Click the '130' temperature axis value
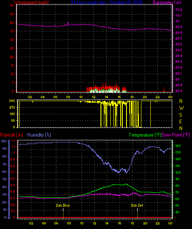This screenshot has height=229, width=192. 178,152
